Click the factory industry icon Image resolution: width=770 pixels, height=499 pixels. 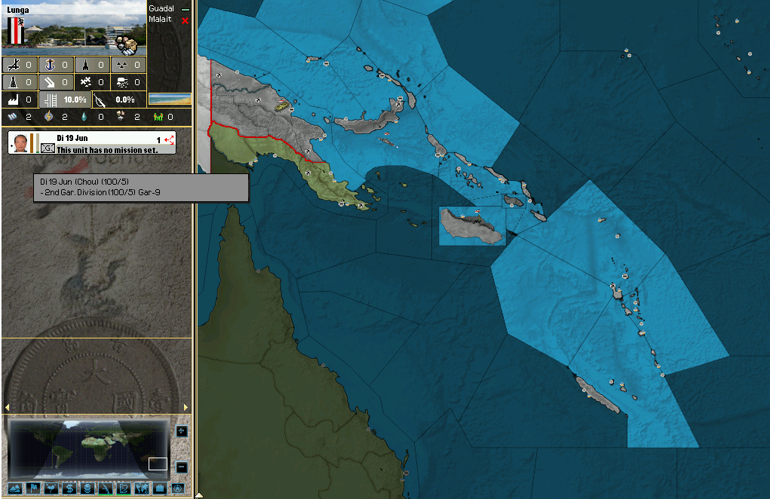coord(14,99)
